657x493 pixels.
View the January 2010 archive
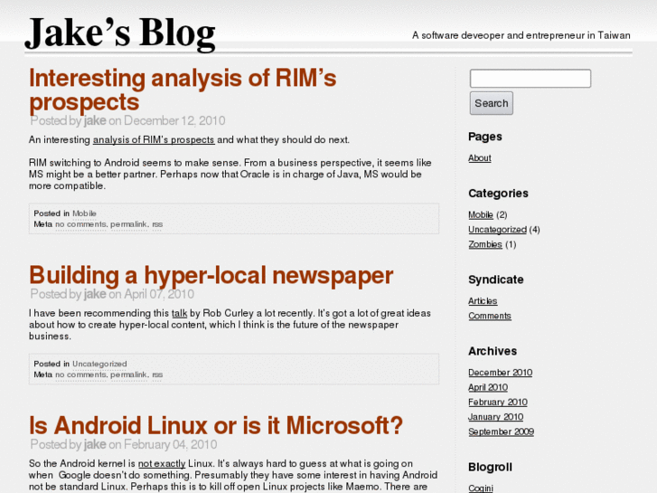[x=495, y=417]
